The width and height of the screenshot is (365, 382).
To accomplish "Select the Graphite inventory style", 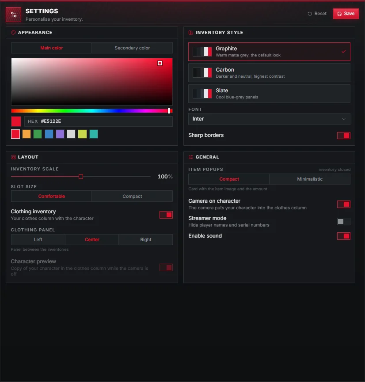I will coord(269,52).
